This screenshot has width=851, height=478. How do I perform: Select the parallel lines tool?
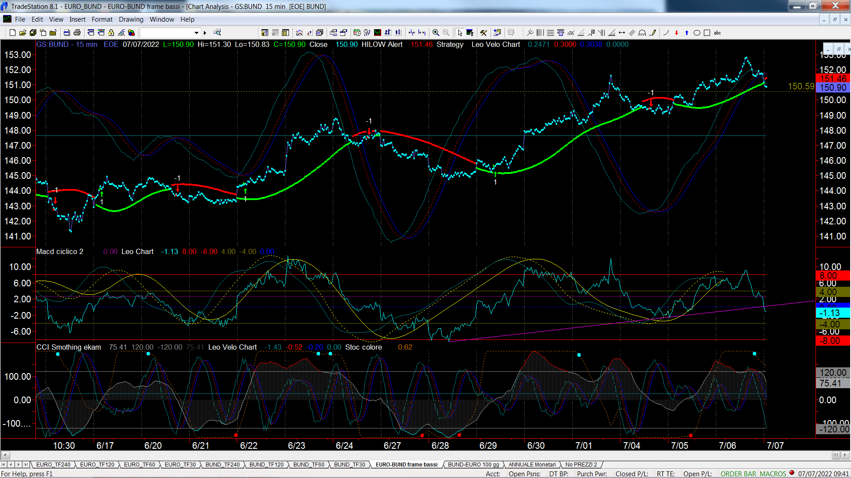tap(632, 32)
